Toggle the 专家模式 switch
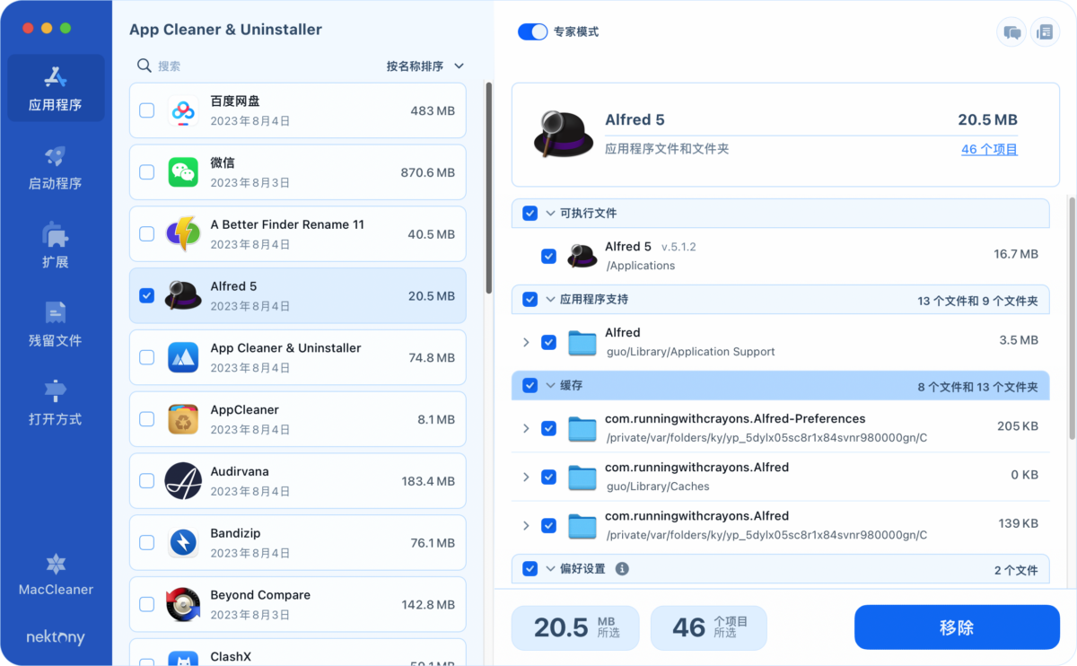Screen dimensions: 1077x666 pyautogui.click(x=533, y=31)
